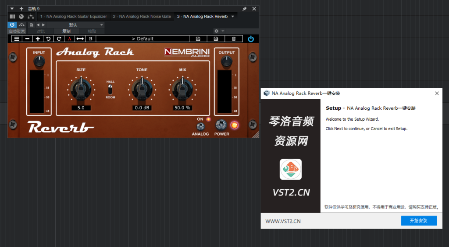The height and width of the screenshot is (247, 449).
Task: Click the 复制 copy button
Action: tap(67, 31)
